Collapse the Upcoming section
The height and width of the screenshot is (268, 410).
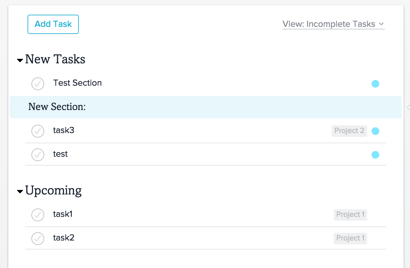coord(20,192)
